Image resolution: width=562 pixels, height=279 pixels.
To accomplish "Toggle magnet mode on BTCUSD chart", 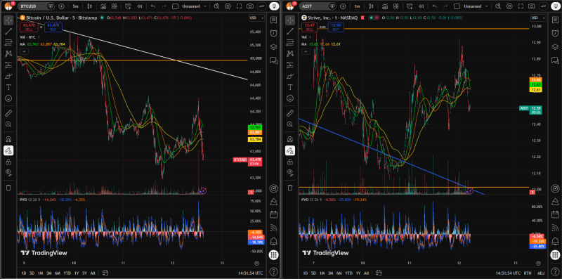I will tap(8, 139).
